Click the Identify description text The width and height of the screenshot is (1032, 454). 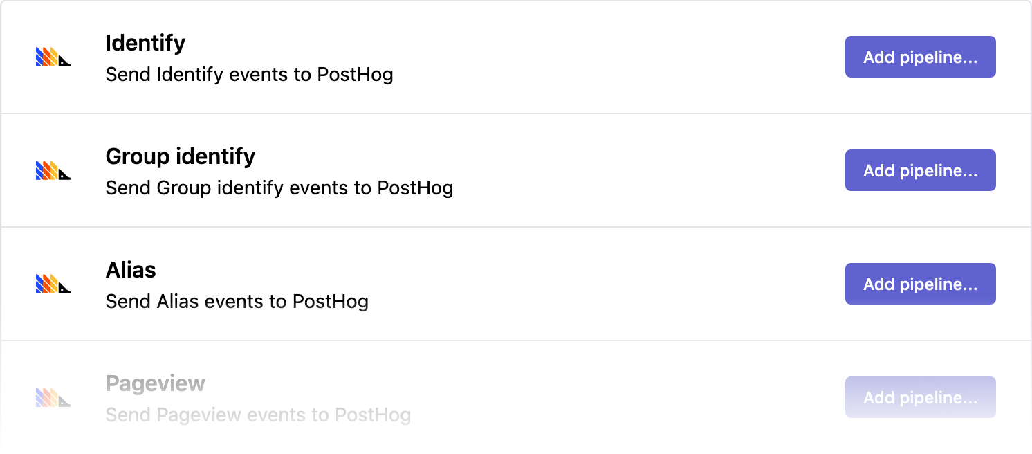click(249, 74)
